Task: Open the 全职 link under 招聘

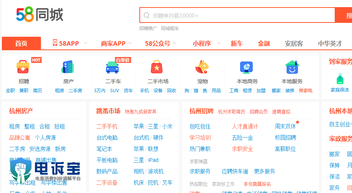Action: click(10, 90)
